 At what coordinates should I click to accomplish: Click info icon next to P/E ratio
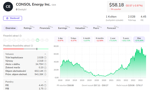point(45,85)
